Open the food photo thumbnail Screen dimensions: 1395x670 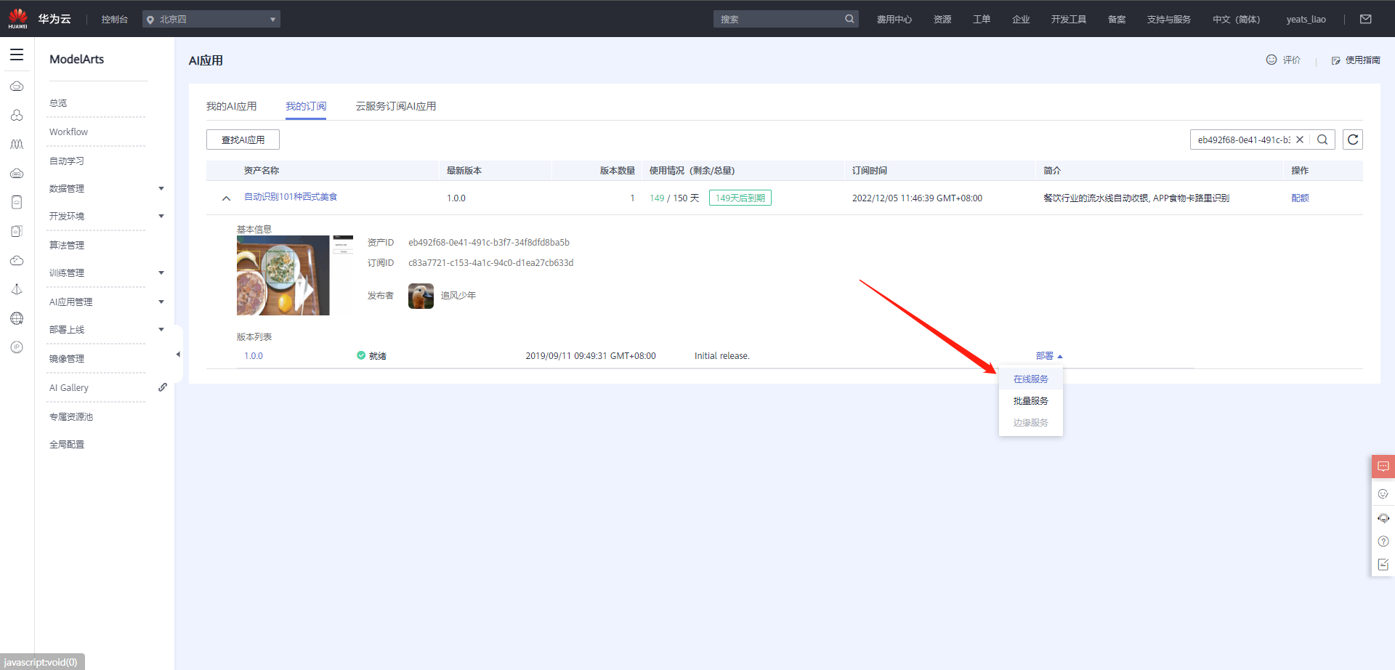point(283,275)
